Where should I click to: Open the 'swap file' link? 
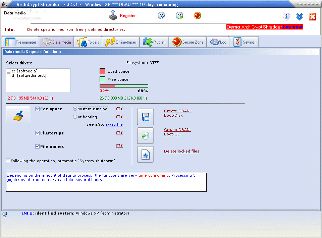114,124
